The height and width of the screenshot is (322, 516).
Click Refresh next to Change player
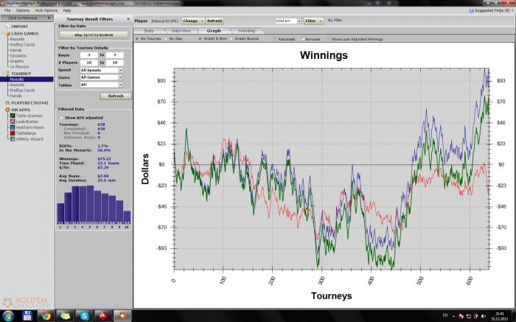tap(215, 21)
